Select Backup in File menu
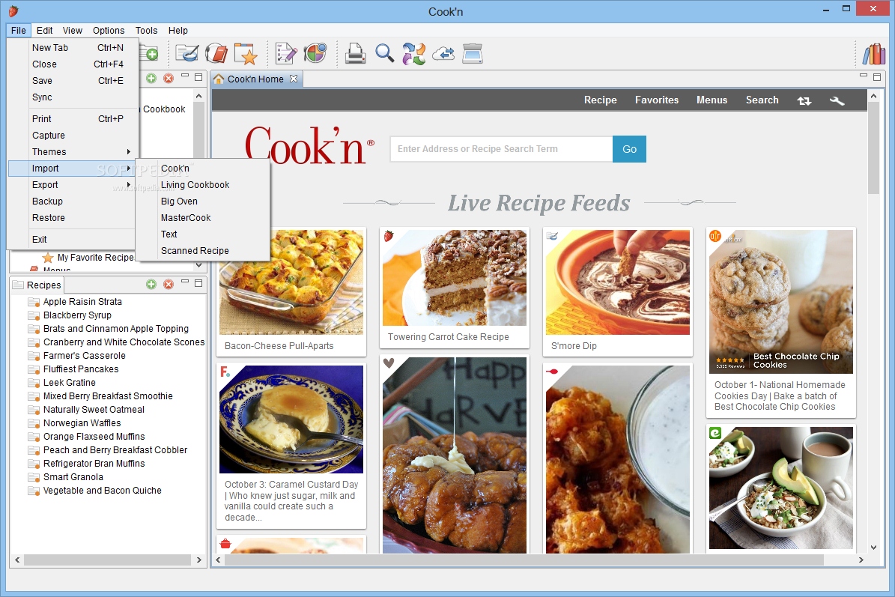Image resolution: width=895 pixels, height=597 pixels. coord(72,201)
